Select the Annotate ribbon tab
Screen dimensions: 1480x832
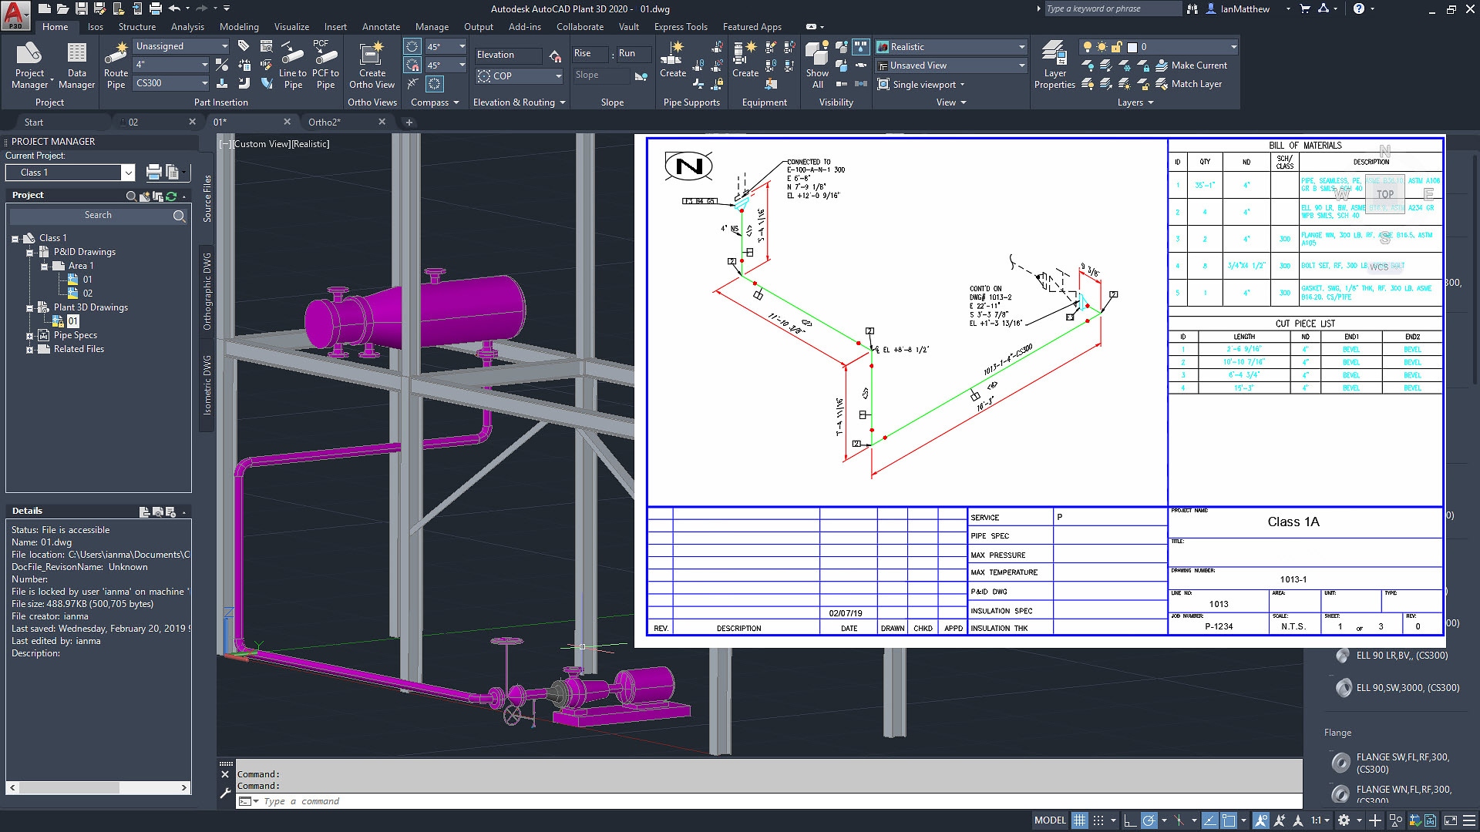coord(380,28)
